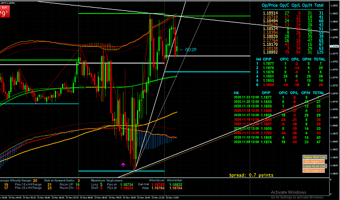
Task: Select price 1.18020 in top table
Action: tap(270, 37)
